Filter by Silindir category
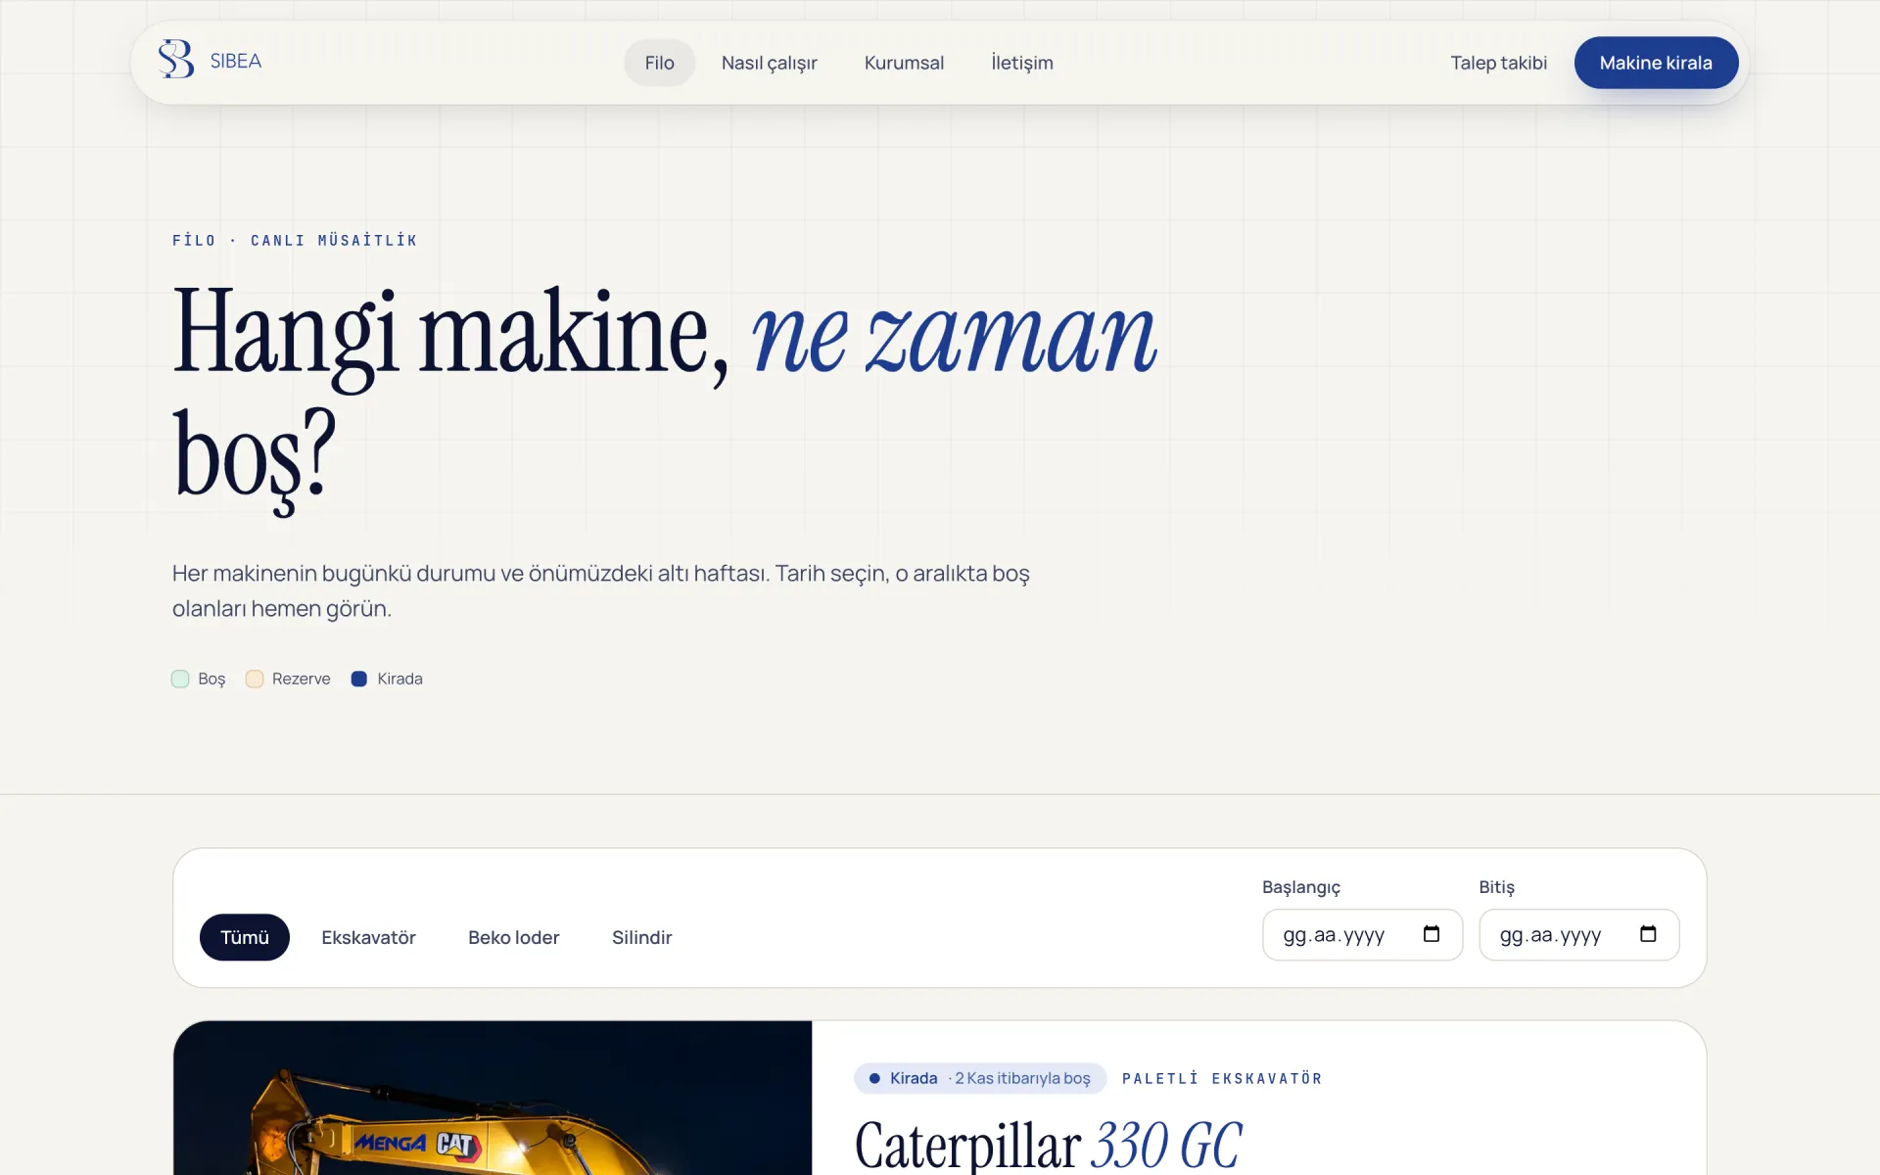 pyautogui.click(x=642, y=937)
